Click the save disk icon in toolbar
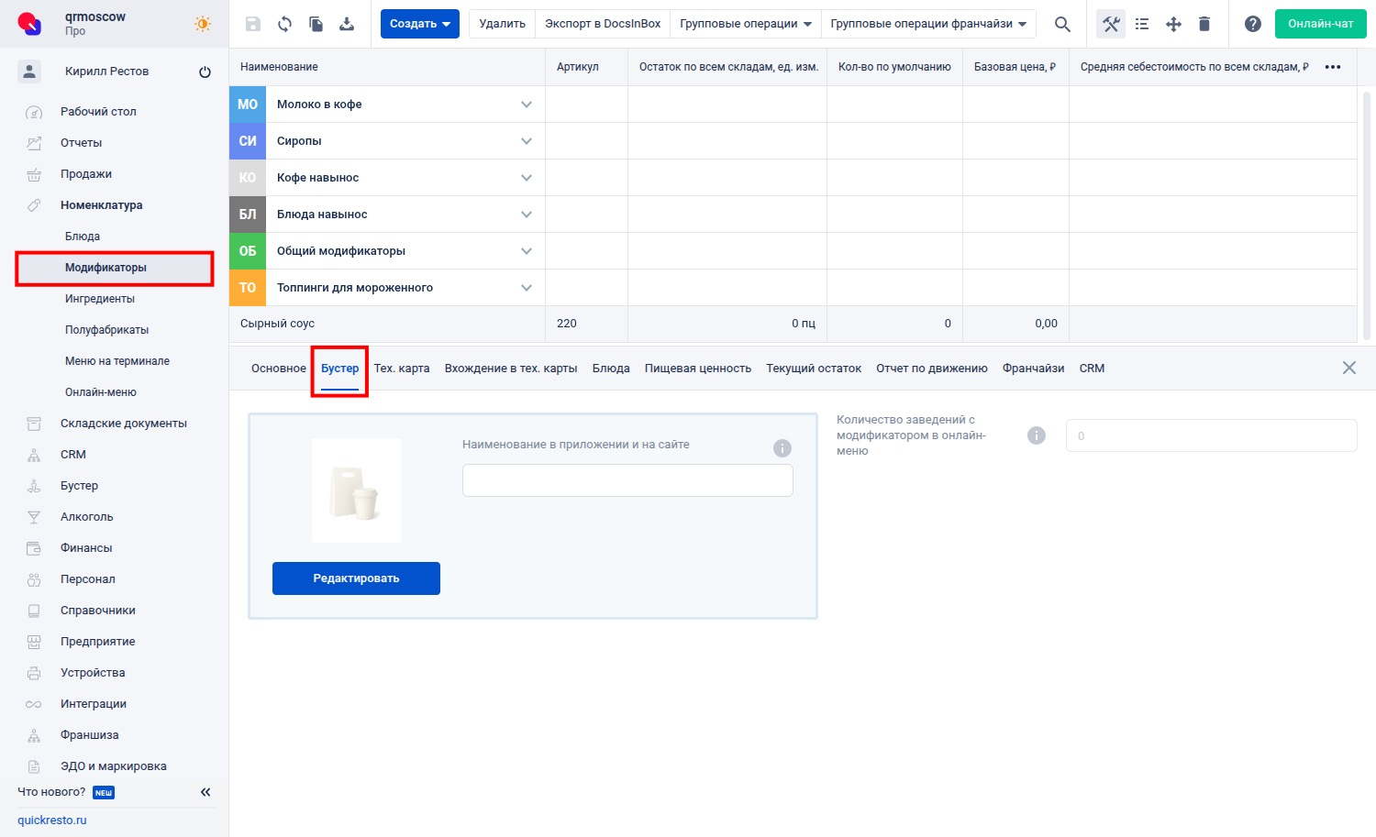 click(x=253, y=24)
